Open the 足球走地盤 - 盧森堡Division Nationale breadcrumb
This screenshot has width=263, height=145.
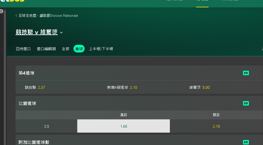[48, 16]
